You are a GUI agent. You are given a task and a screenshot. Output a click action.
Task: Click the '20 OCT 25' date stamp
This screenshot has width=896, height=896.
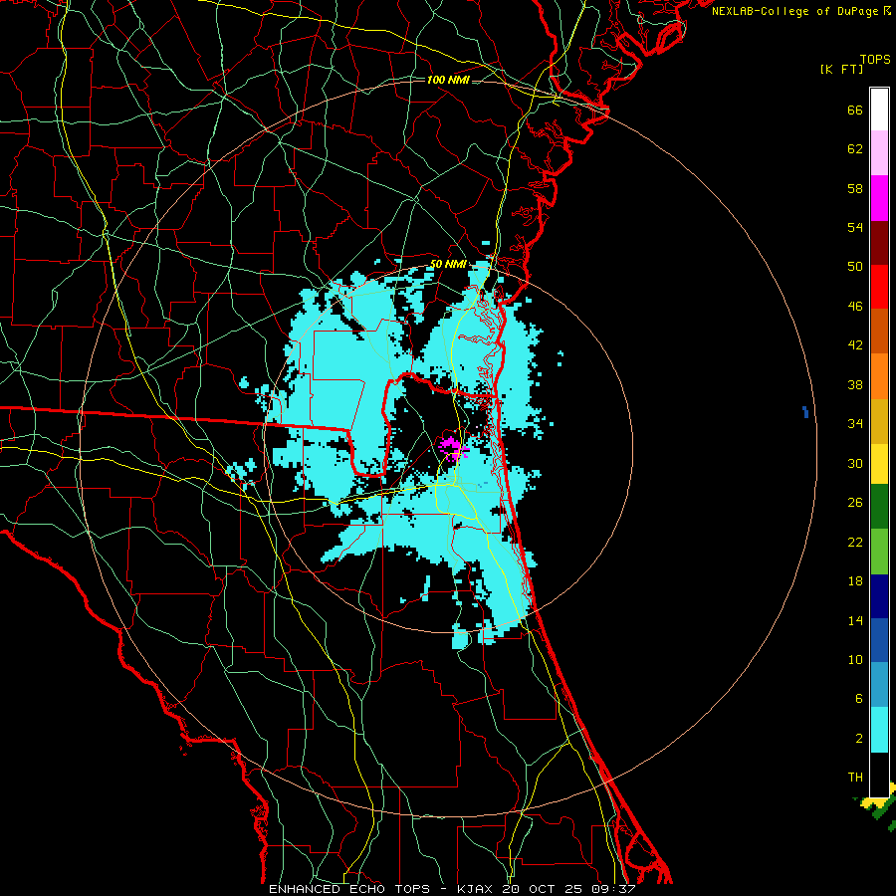coord(544,889)
